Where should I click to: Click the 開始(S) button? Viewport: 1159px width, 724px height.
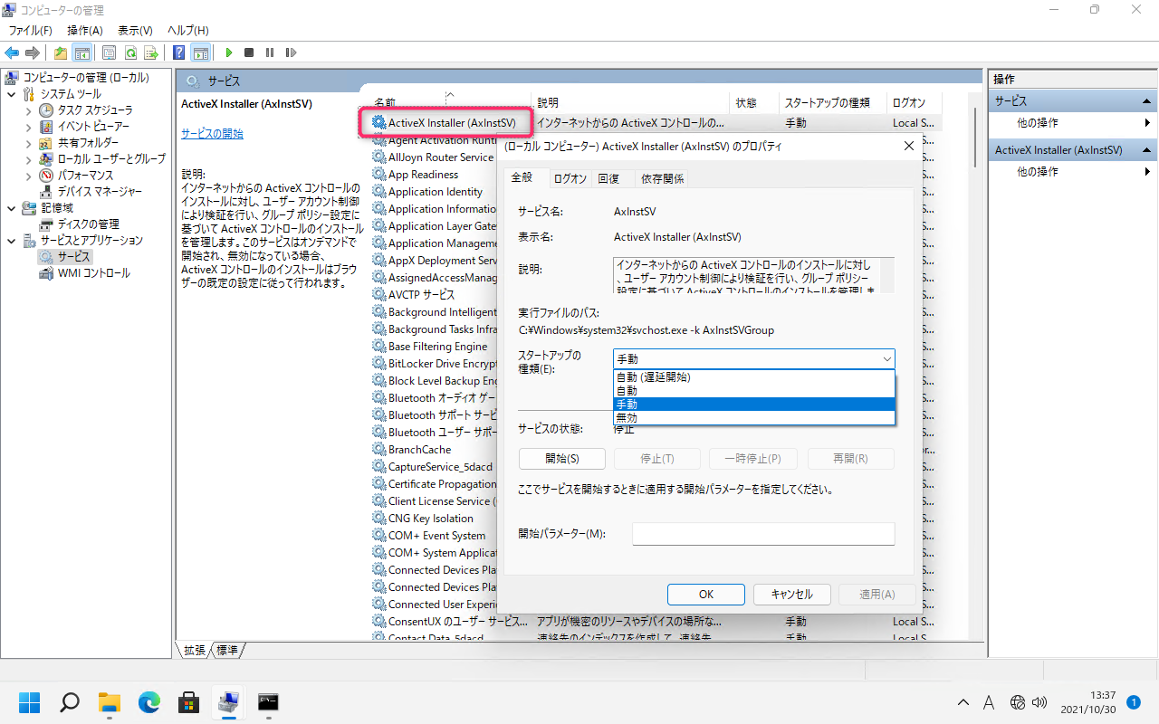pyautogui.click(x=561, y=459)
